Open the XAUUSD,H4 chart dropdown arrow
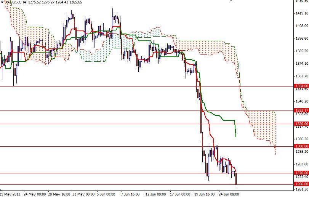 coord(2,2)
